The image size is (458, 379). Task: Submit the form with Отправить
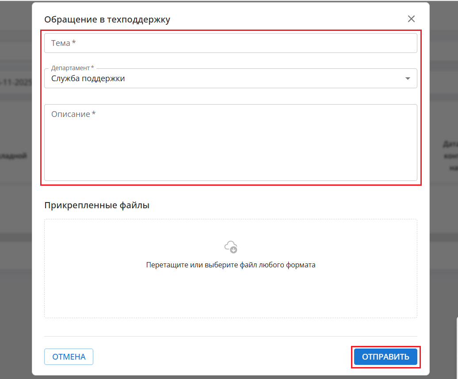[385, 356]
